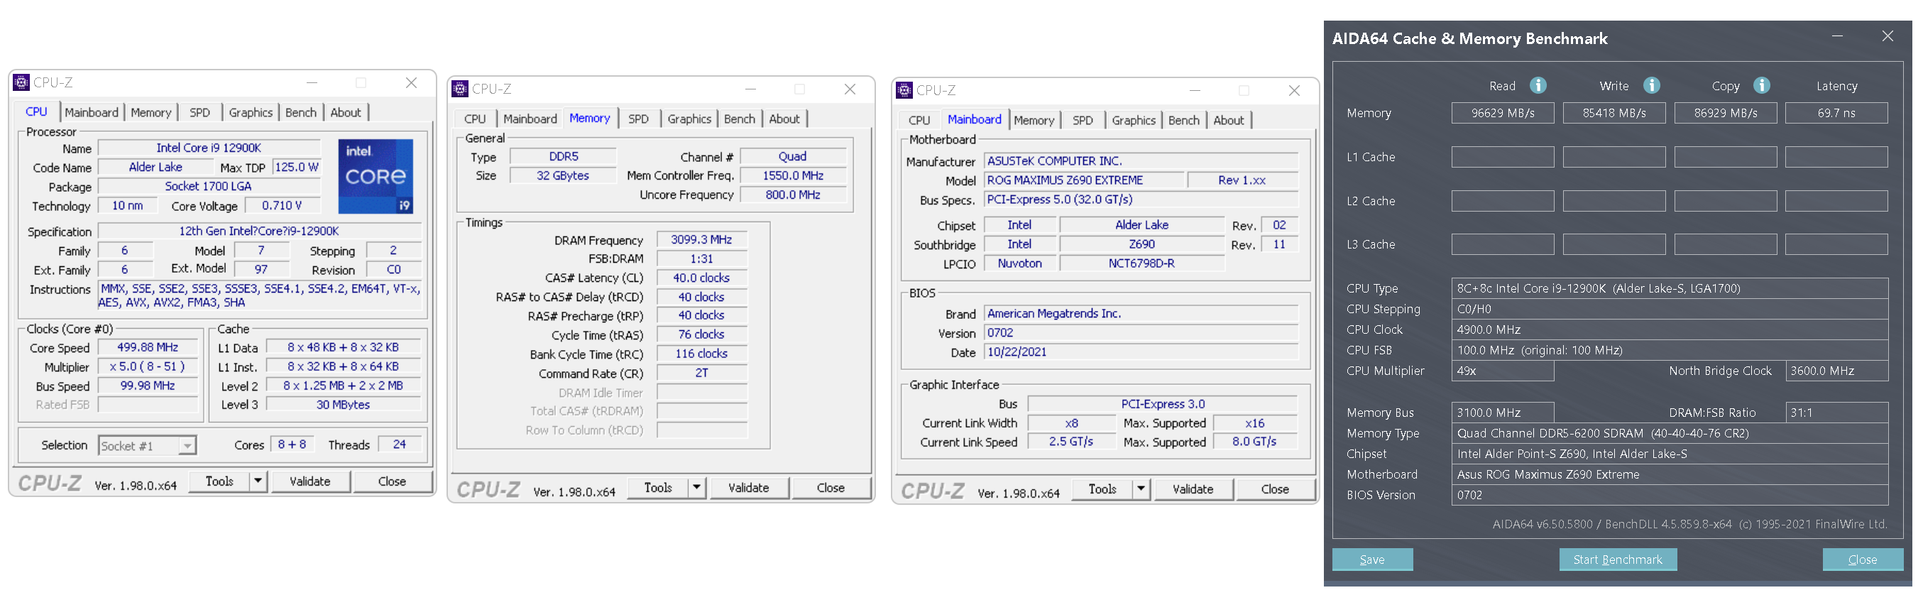
Task: Select CPU tab in Memory CPU-Z window
Action: [x=475, y=119]
